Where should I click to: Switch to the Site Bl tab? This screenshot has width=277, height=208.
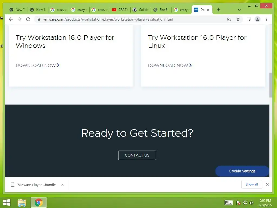pos(161,10)
